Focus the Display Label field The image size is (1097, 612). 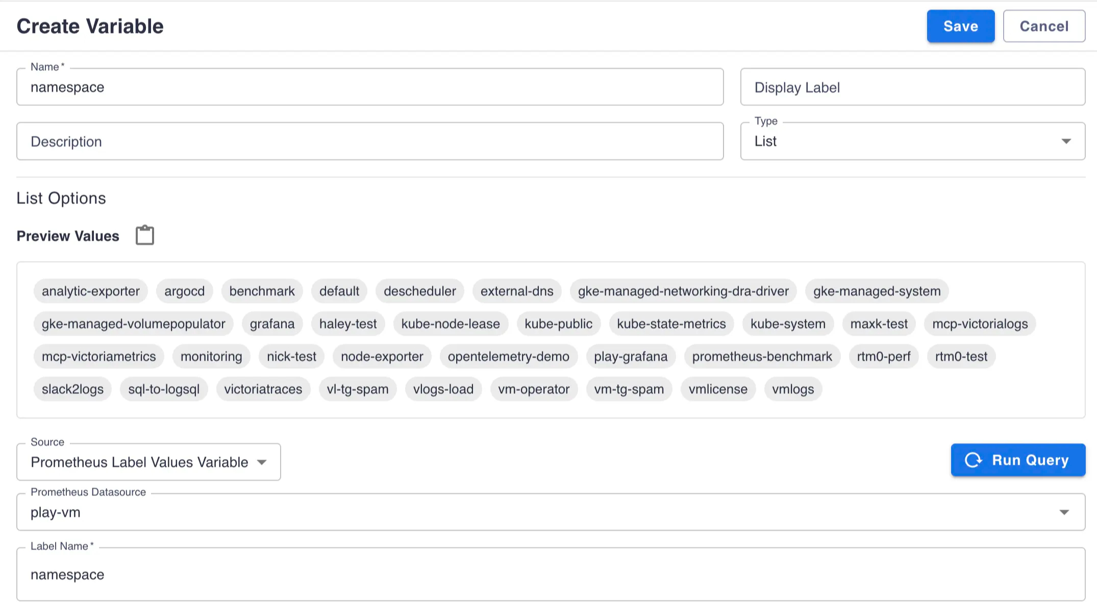(912, 87)
